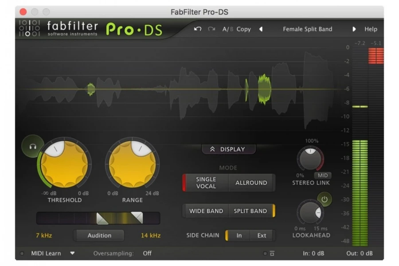Screen dimensions: 399x266
Task: Go to the next preset arrow
Action: click(x=354, y=29)
